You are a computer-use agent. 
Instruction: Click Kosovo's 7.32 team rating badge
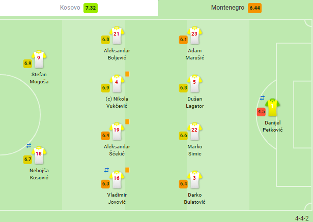91,8
